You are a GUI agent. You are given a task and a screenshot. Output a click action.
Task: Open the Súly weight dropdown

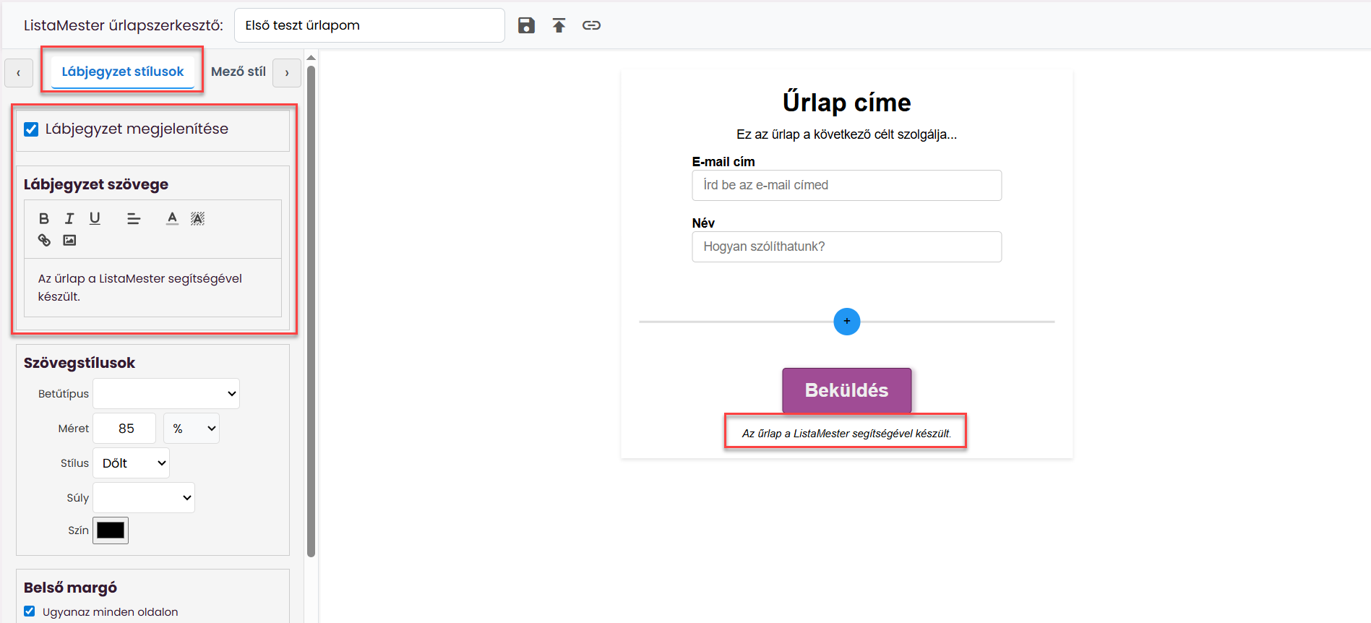[x=144, y=498]
